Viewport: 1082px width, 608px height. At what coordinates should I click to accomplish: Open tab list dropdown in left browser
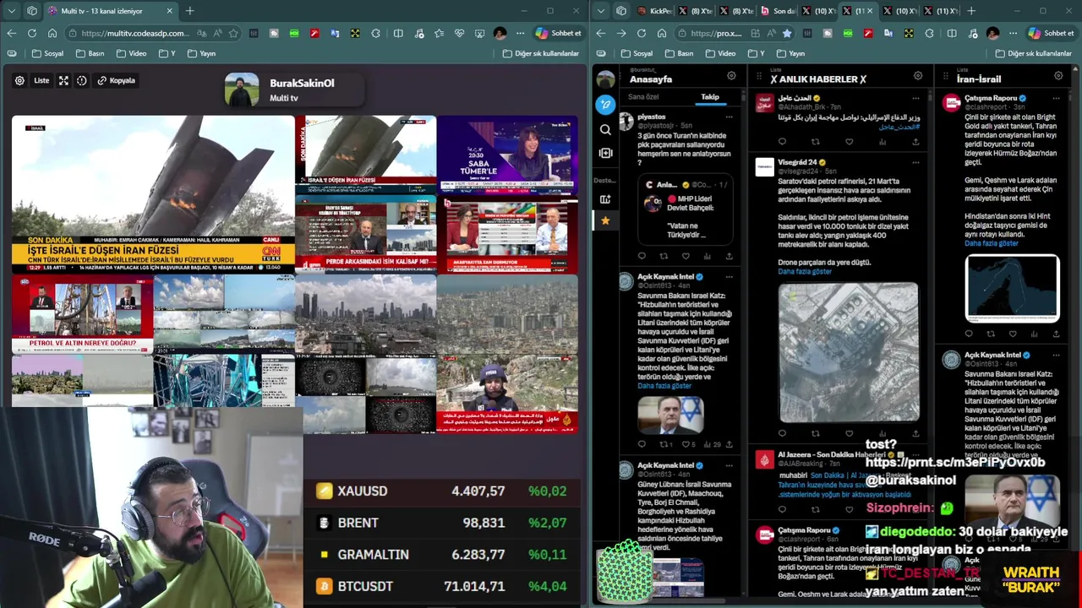11,11
